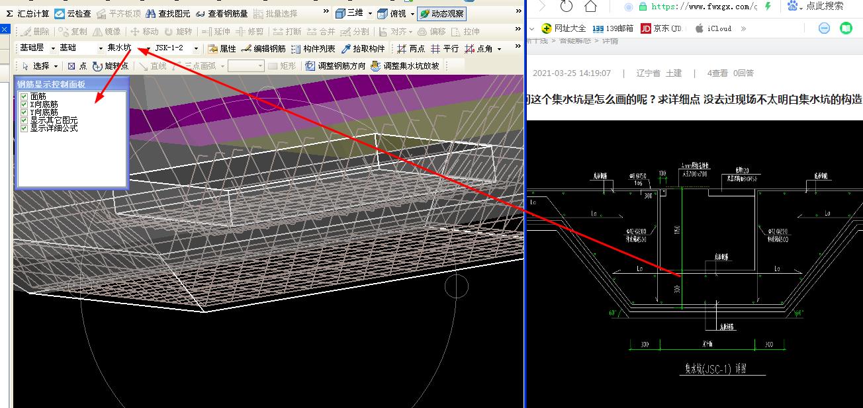
Task: Open the JSK-1-2 component name dropdown
Action: pos(196,48)
